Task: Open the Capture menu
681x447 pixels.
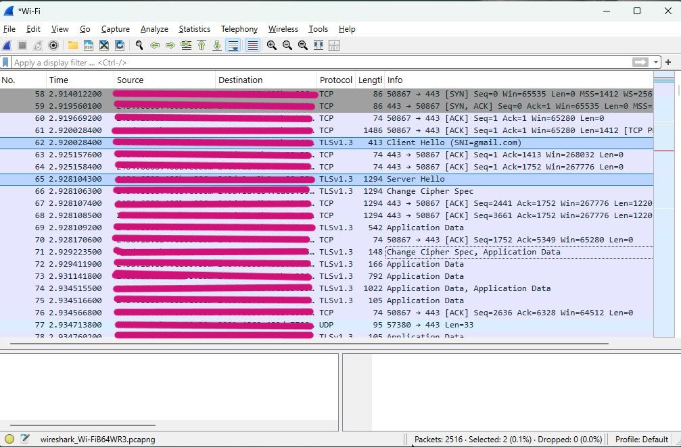Action: pos(115,29)
